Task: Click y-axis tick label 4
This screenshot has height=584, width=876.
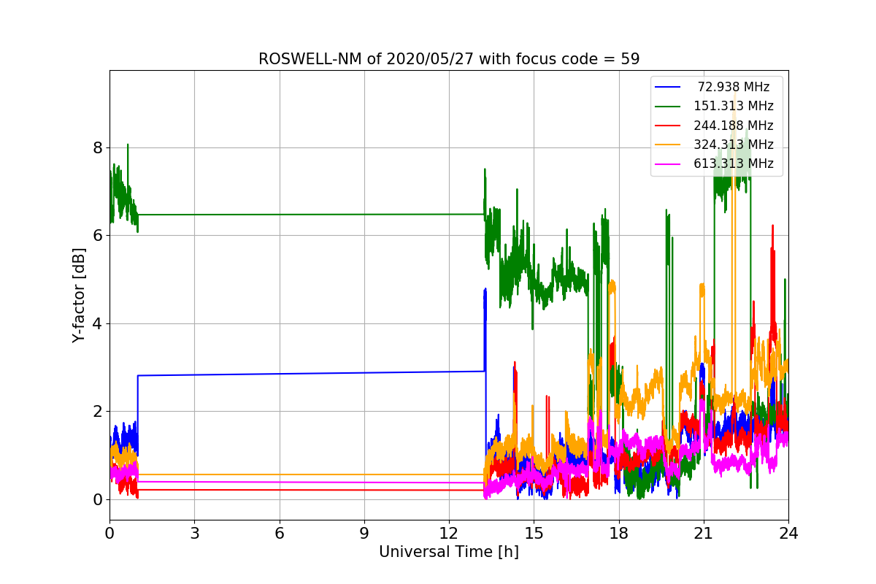Action: (x=97, y=323)
